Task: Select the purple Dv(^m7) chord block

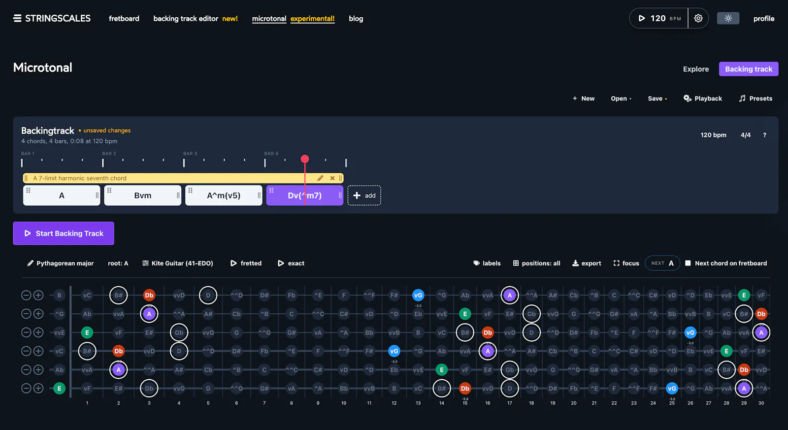Action: click(x=305, y=196)
